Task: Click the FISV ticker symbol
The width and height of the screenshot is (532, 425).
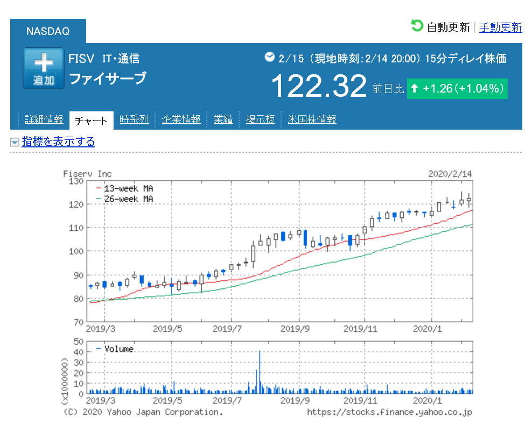Action: tap(81, 59)
